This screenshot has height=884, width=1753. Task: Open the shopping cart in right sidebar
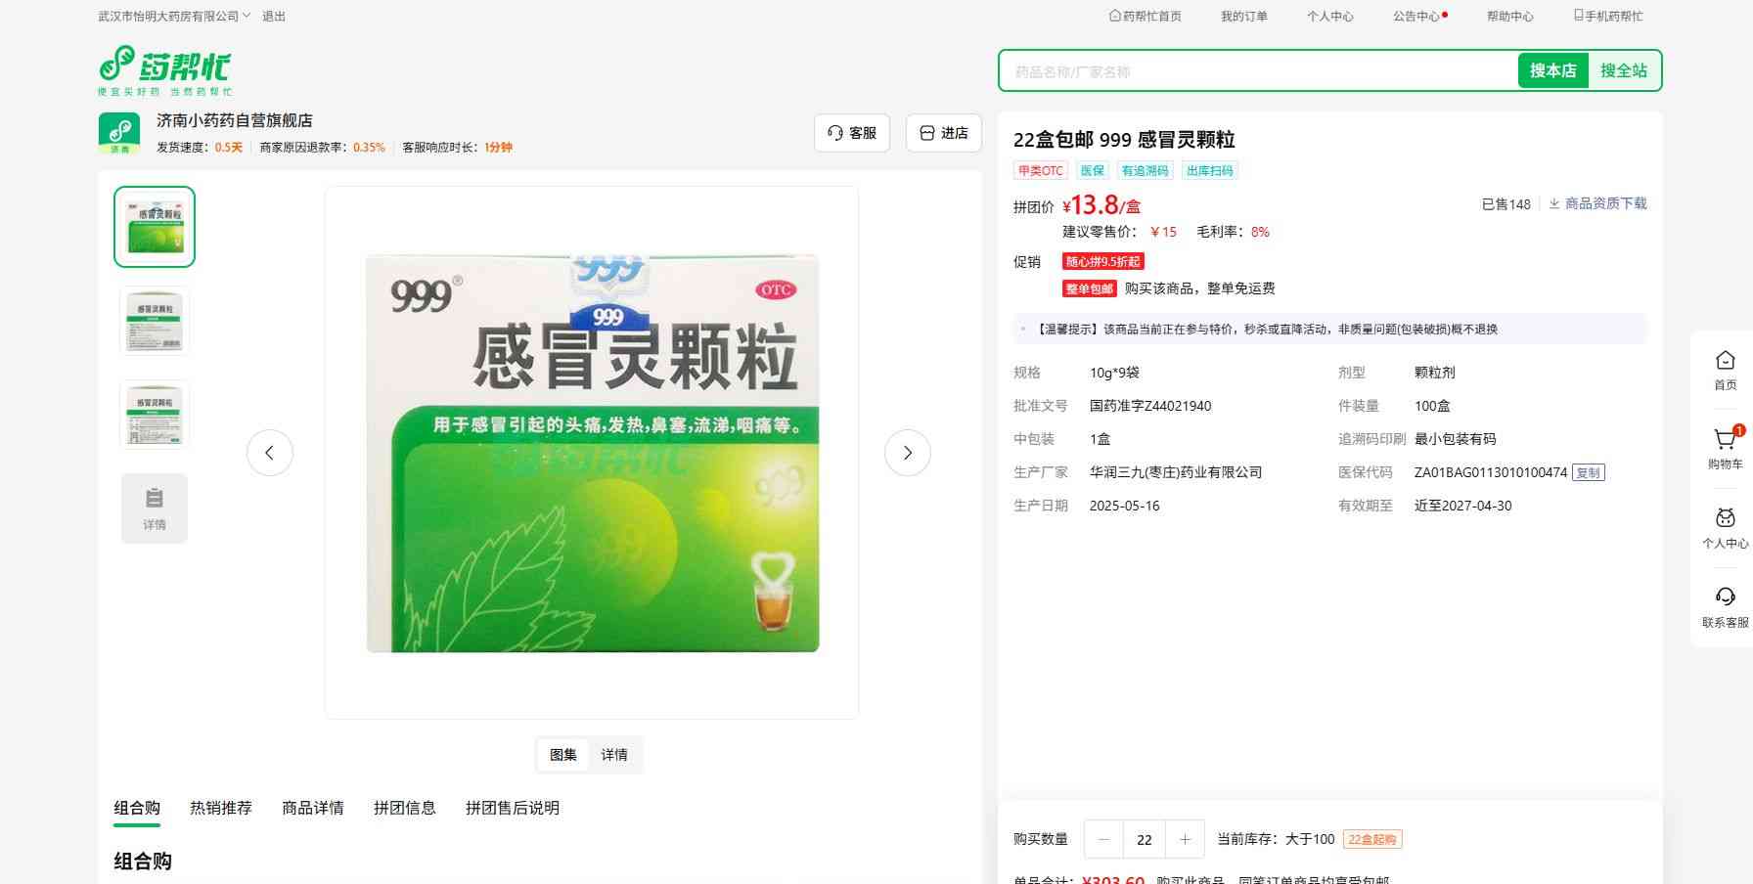pyautogui.click(x=1725, y=448)
